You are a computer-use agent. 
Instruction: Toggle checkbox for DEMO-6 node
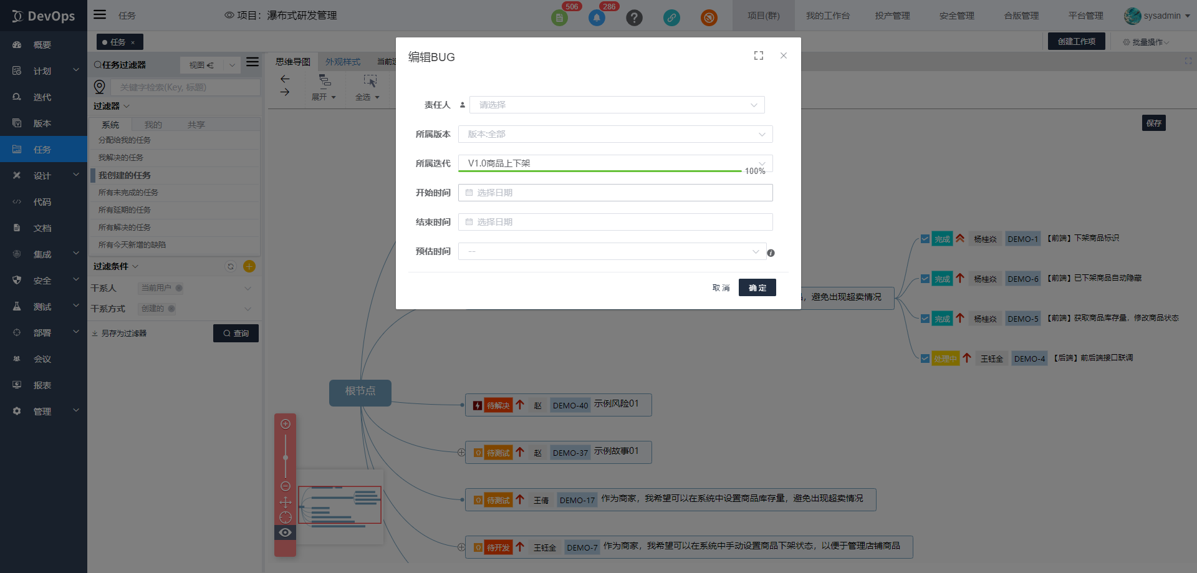click(x=925, y=279)
